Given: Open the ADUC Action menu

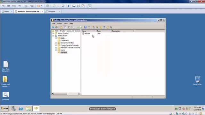Looking at the screenshot, I should [60, 24].
